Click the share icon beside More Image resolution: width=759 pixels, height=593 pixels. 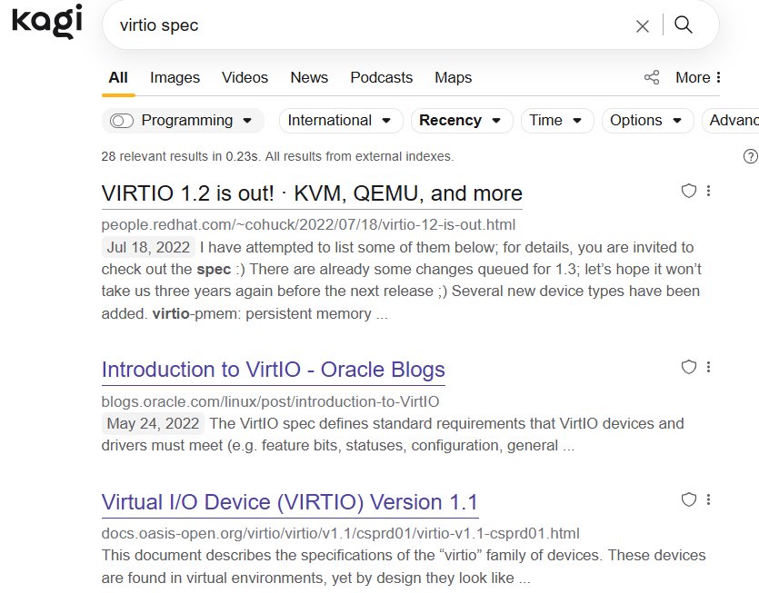tap(652, 77)
